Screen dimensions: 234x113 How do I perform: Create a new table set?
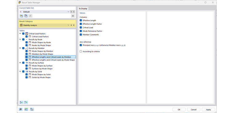[21, 16]
